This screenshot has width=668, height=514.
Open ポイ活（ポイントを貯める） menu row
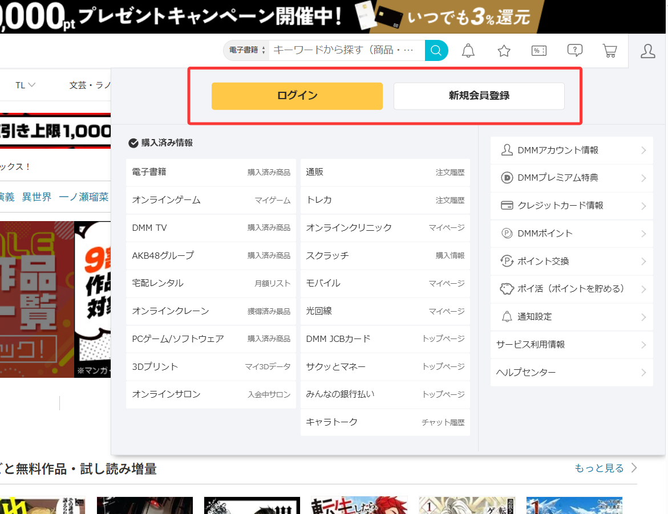point(572,289)
